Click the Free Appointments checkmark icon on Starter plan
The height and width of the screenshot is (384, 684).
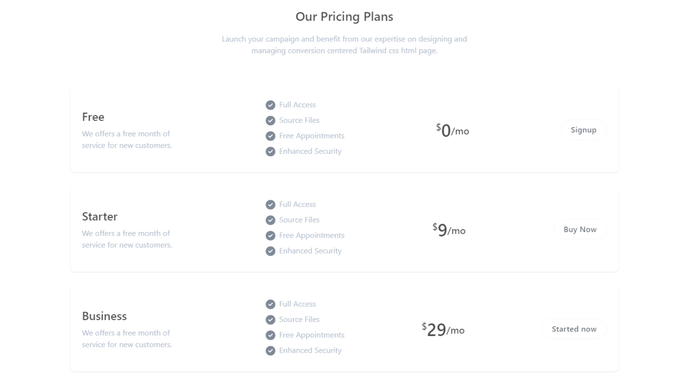point(270,235)
